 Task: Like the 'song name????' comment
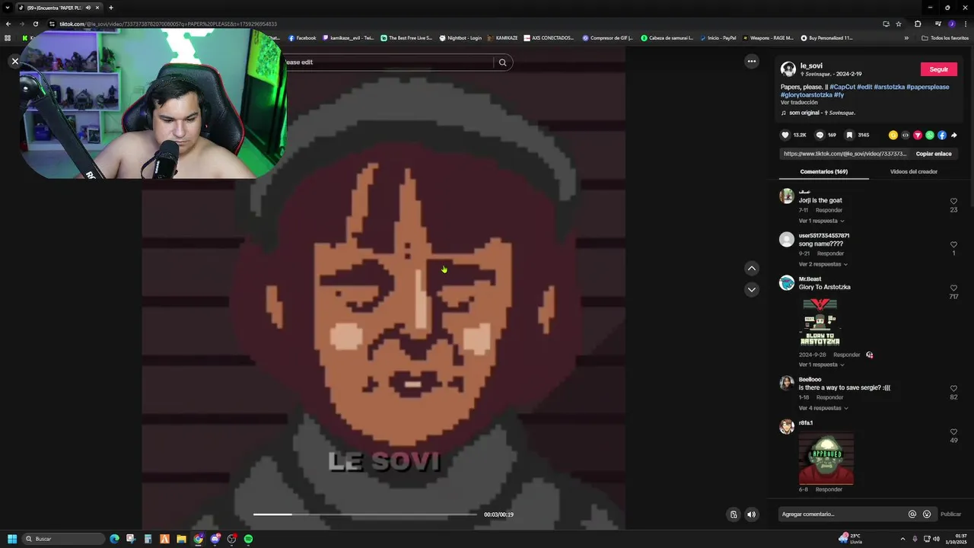[954, 244]
